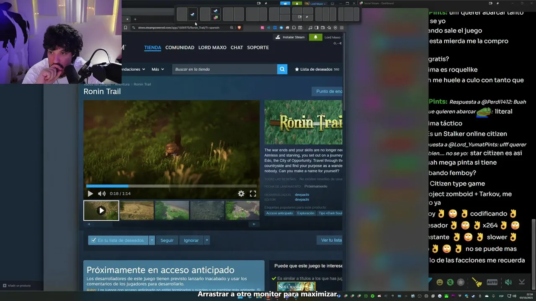
Task: Click the Brave shield lion icon
Action: pyautogui.click(x=239, y=28)
